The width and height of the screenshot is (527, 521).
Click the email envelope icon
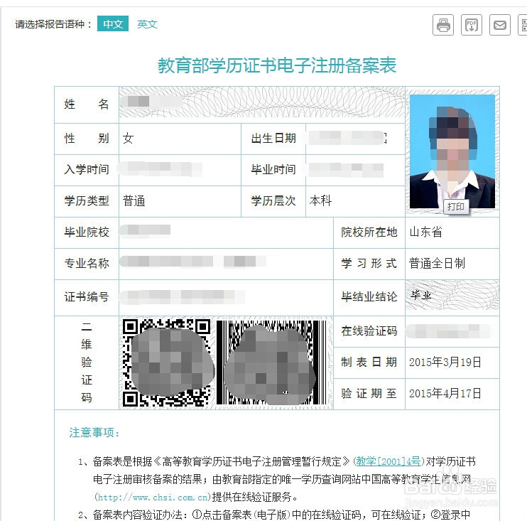(500, 25)
